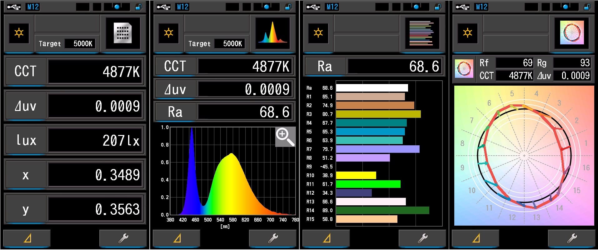Click the R3 yellow-green CRI bar
598x250 pixels.
[378, 114]
